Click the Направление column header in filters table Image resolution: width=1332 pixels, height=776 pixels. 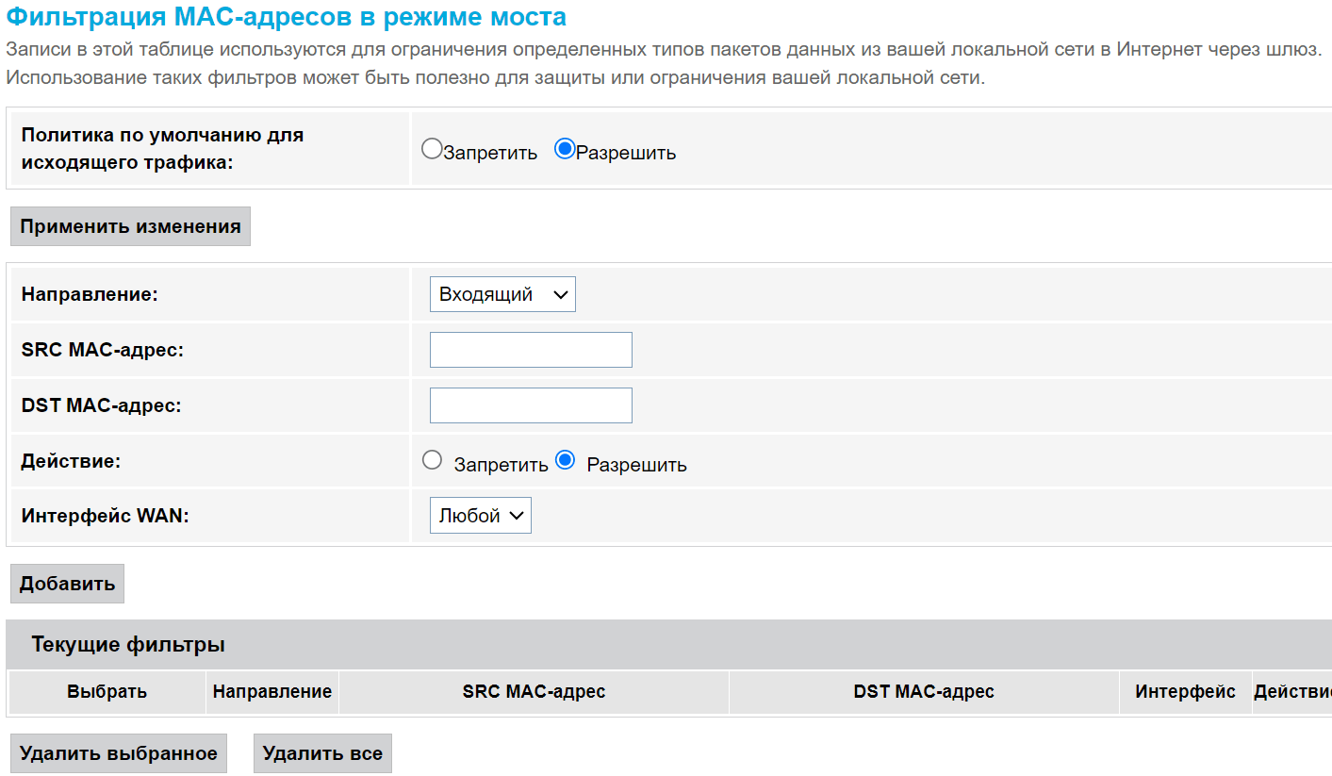[271, 692]
